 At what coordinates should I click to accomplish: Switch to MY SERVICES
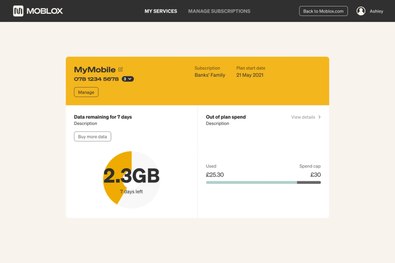click(161, 11)
